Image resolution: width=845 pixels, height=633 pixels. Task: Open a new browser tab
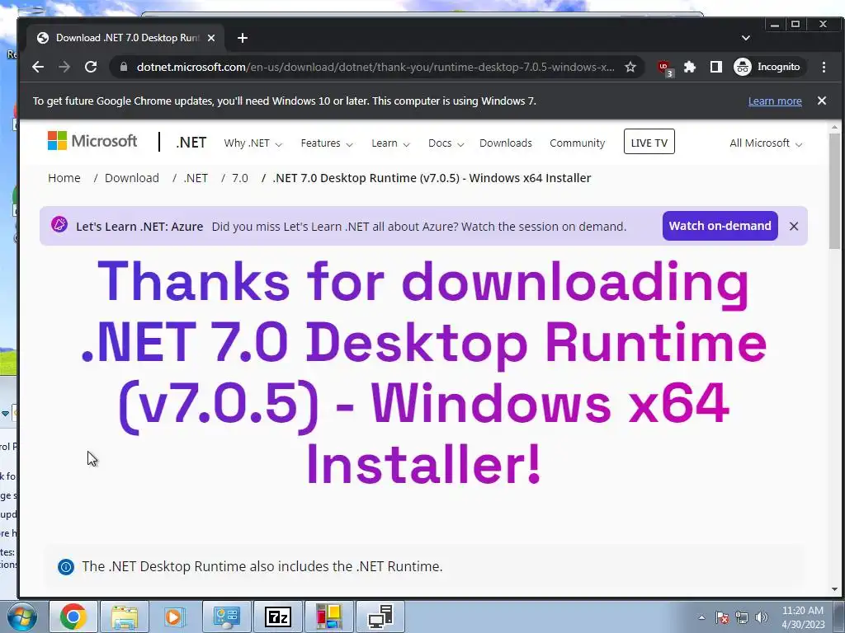click(x=243, y=38)
